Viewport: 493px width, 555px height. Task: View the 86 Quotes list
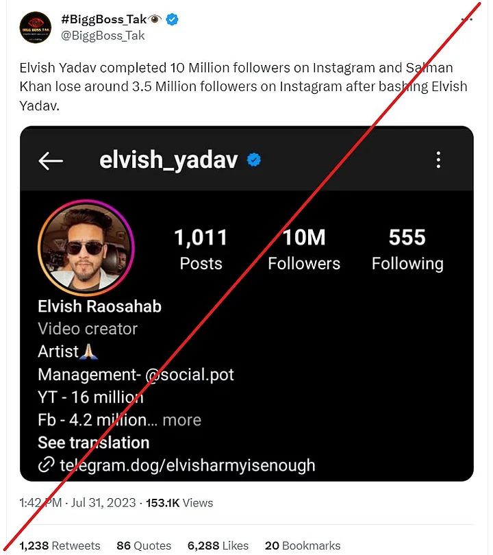(x=144, y=545)
